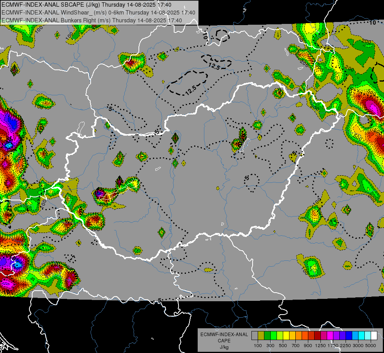Click the 1250 tick label in legend
The height and width of the screenshot is (353, 384).
pos(320,346)
